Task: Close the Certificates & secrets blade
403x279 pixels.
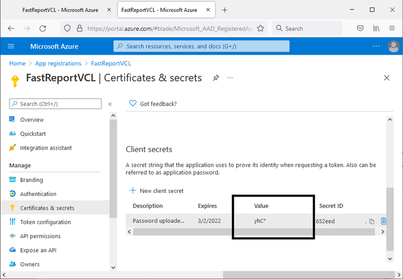Action: pyautogui.click(x=387, y=78)
